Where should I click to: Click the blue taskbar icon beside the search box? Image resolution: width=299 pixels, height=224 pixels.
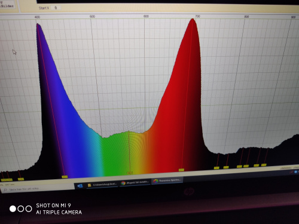tap(80, 186)
